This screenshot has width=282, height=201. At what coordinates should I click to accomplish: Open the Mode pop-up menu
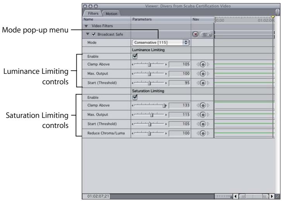pos(161,43)
